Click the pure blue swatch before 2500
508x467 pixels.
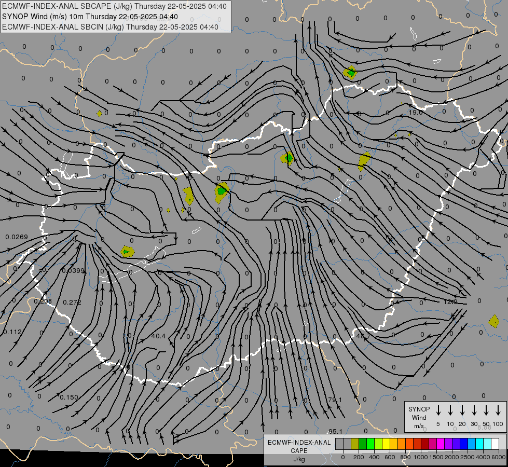(463, 444)
